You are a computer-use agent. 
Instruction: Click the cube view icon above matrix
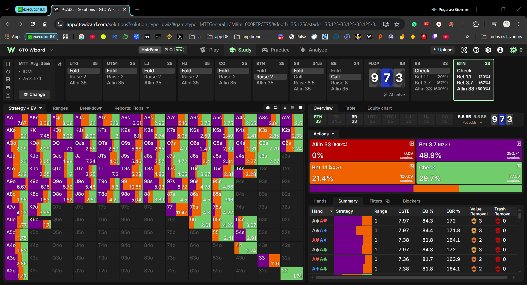click(268, 108)
